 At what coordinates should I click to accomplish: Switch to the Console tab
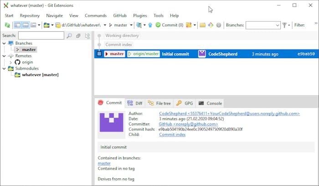click(x=210, y=103)
